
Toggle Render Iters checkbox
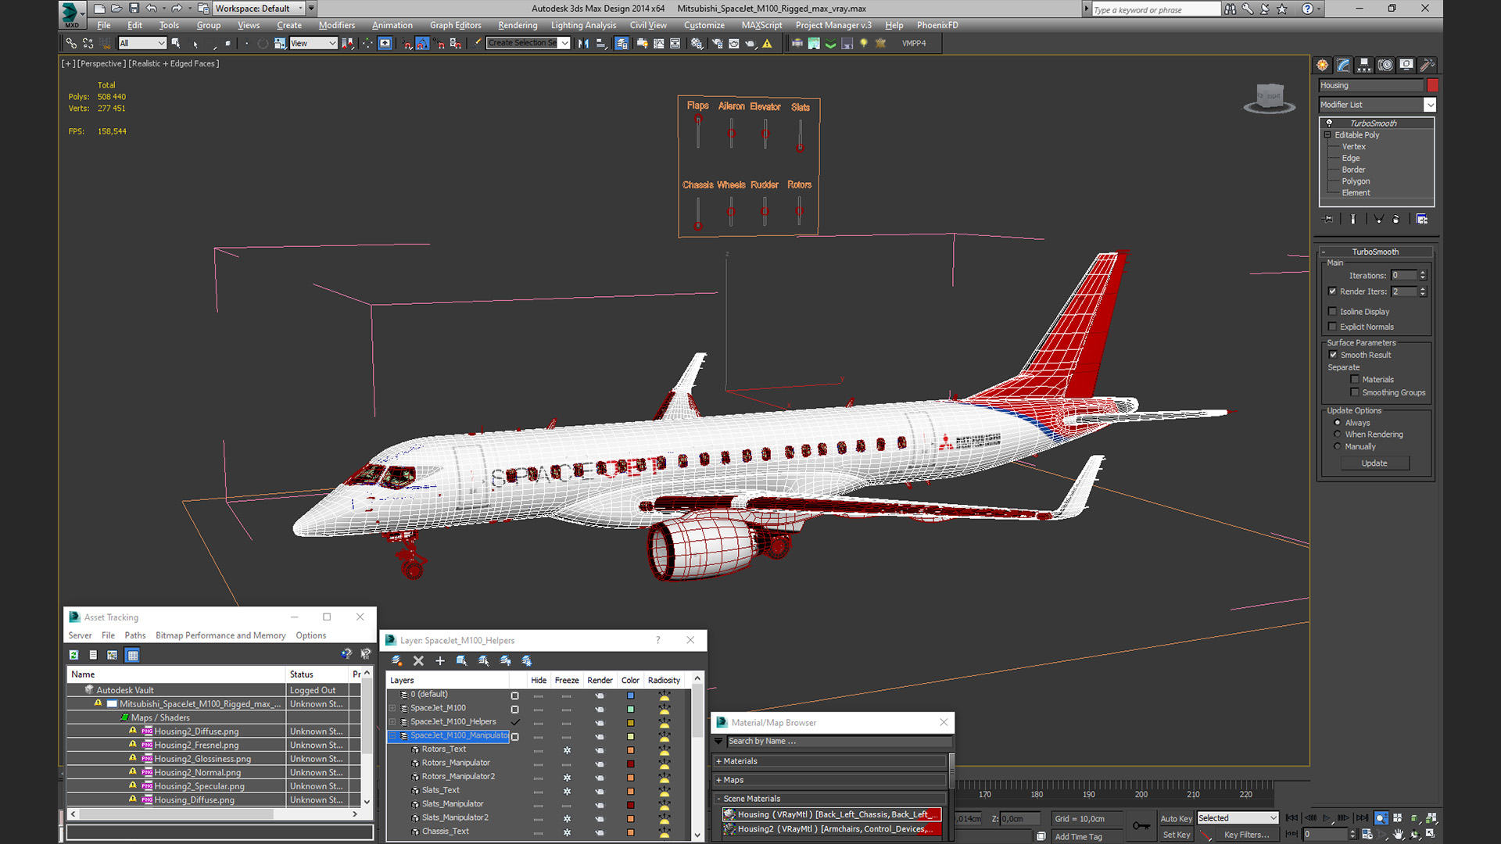tap(1332, 291)
